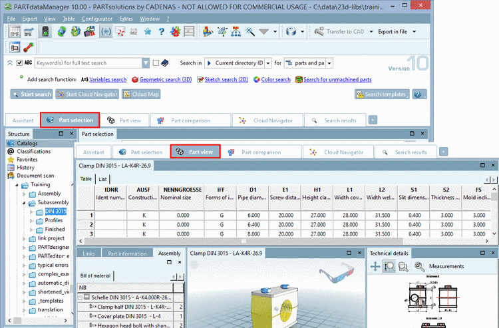Click the Color search link
The image size is (499, 328).
pyautogui.click(x=275, y=80)
